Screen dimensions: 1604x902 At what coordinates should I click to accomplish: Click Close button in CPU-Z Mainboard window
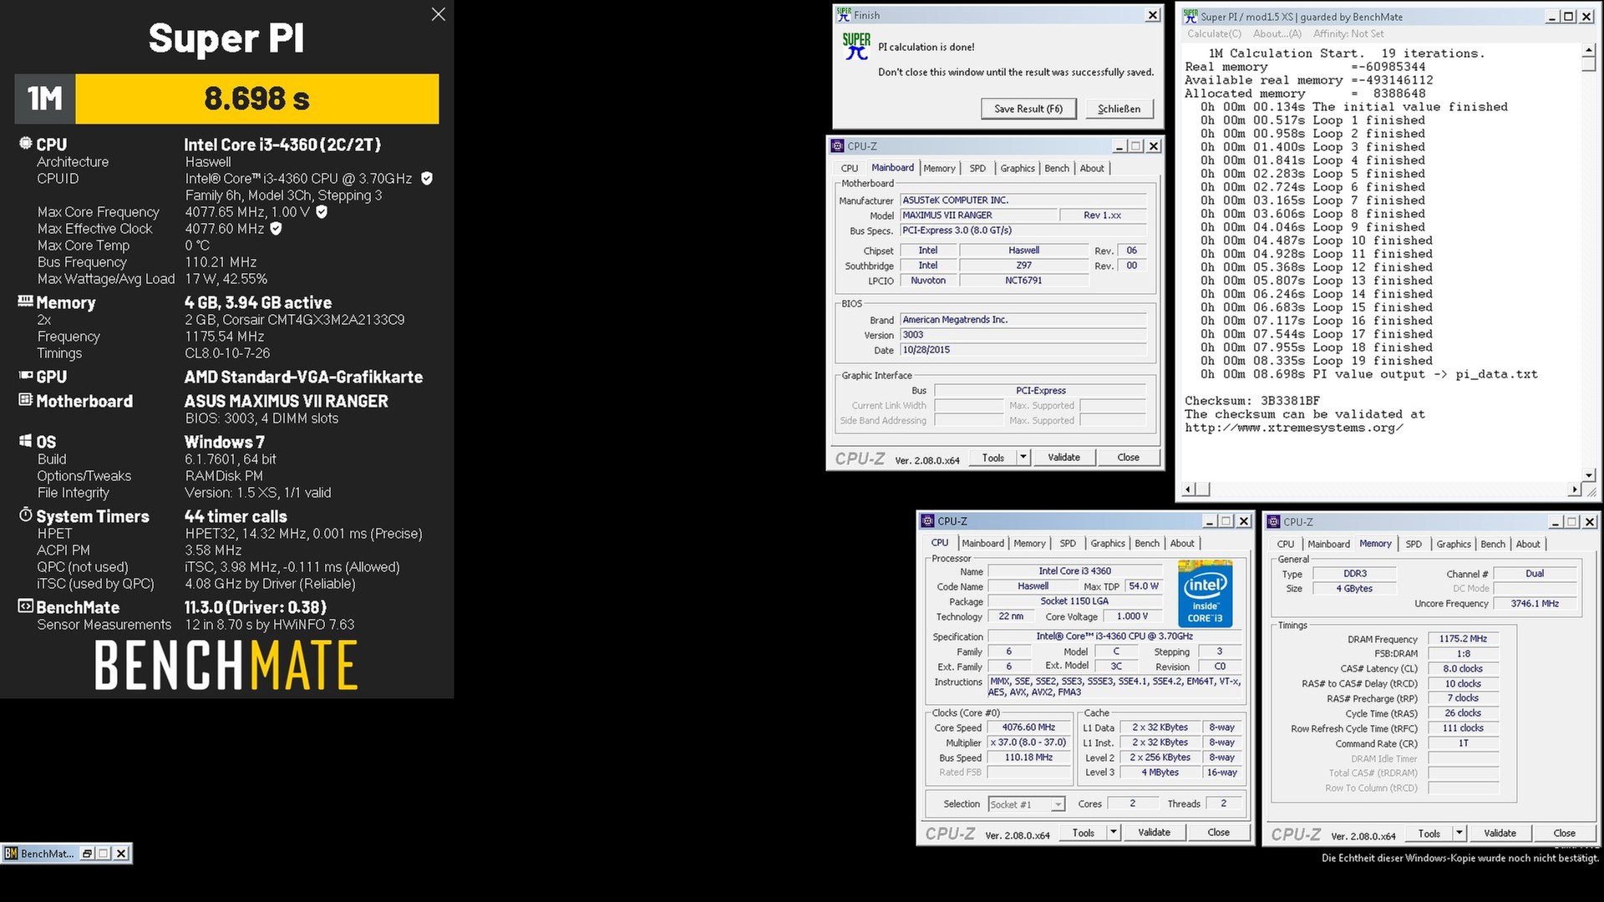click(x=1128, y=458)
